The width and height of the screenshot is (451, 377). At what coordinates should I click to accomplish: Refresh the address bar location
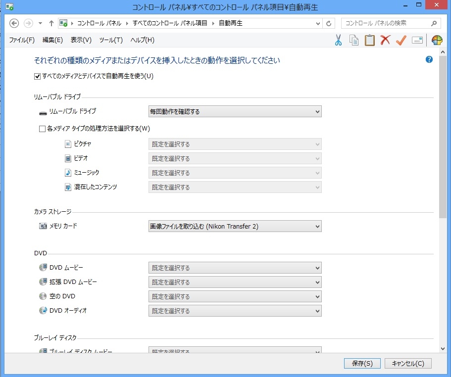(x=329, y=23)
